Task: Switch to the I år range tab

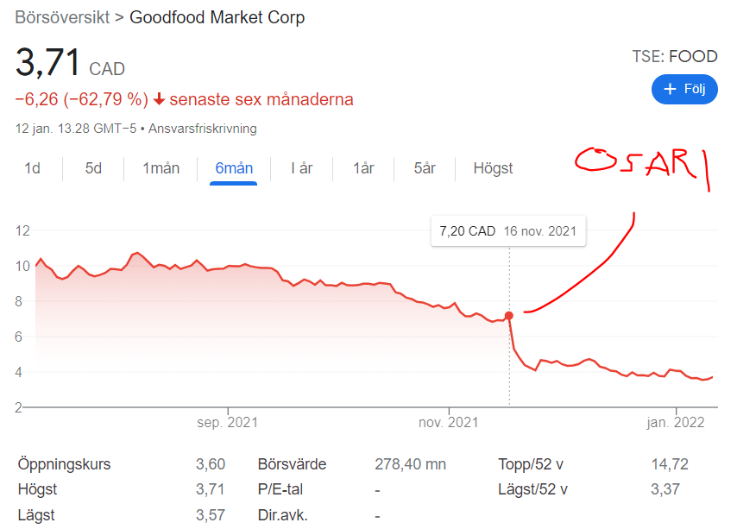Action: [x=301, y=168]
